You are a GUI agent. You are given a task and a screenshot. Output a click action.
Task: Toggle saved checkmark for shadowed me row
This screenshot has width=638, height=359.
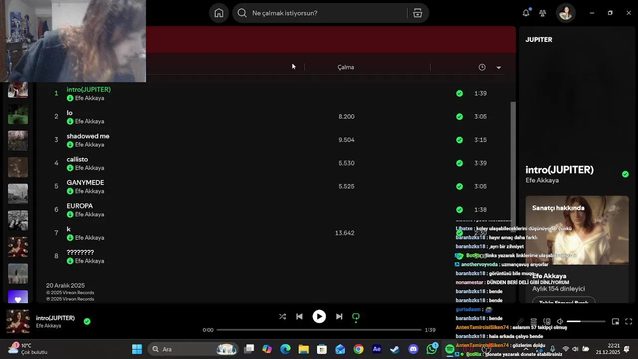tap(459, 140)
